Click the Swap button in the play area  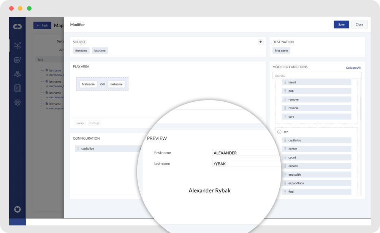pos(80,123)
